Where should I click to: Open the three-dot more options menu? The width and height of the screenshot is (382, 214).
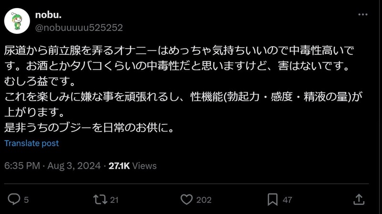point(363,15)
